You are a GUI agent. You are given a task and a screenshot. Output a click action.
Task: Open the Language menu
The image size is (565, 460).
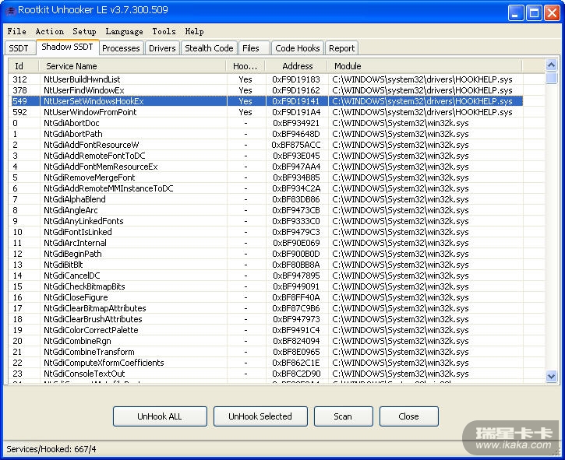(124, 31)
